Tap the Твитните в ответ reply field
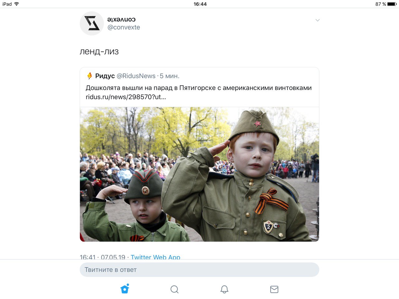Image resolution: width=399 pixels, height=299 pixels. pyautogui.click(x=199, y=270)
